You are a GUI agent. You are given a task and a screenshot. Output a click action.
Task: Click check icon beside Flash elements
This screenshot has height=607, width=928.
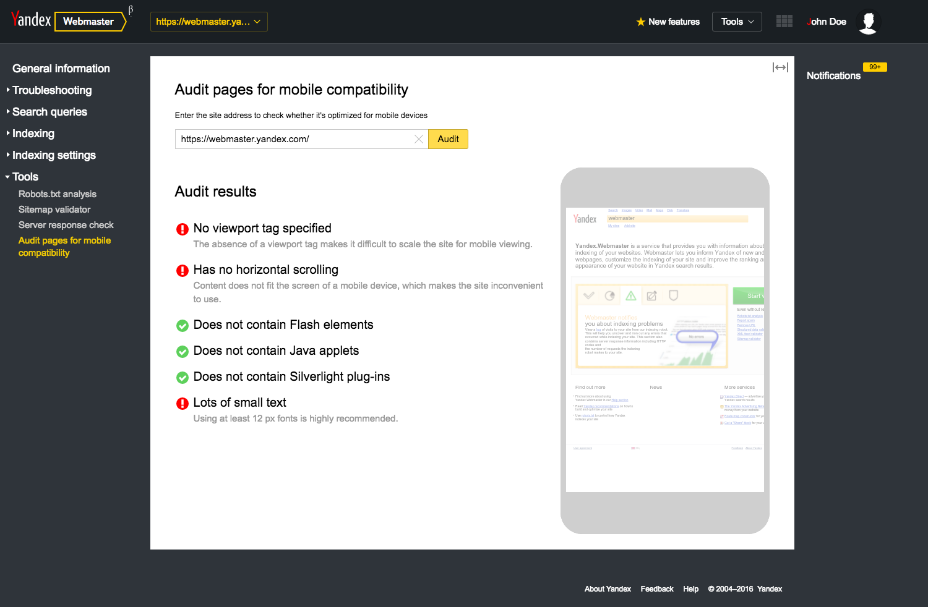183,326
